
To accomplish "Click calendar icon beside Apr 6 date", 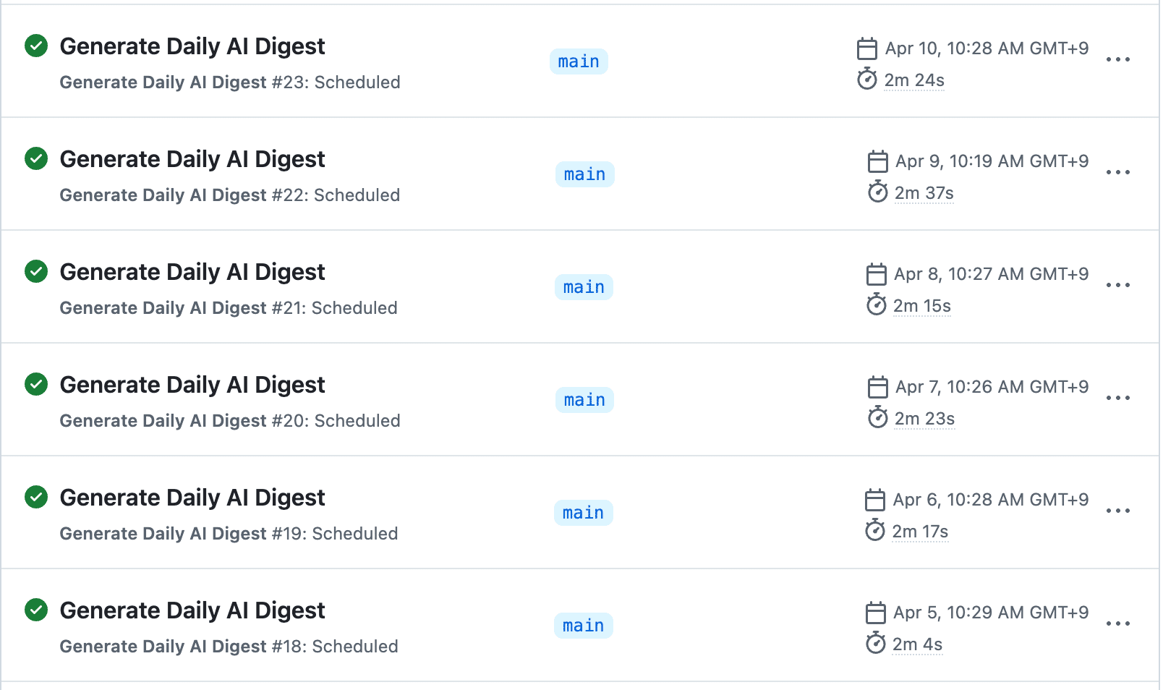I will 875,500.
